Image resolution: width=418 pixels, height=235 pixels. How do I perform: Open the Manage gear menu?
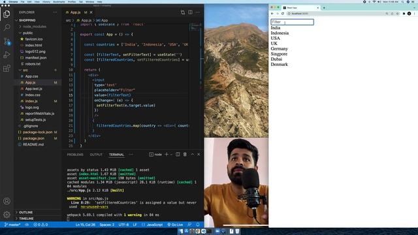pyautogui.click(x=7, y=214)
